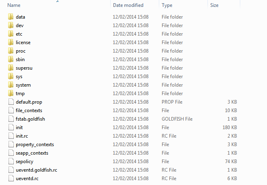Image resolution: width=267 pixels, height=185 pixels.
Task: Click the seapp_contexts file name
Action: 32,153
